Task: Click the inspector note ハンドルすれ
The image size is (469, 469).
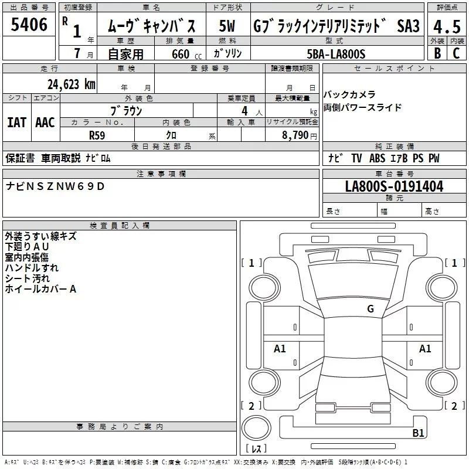Action: (32, 268)
